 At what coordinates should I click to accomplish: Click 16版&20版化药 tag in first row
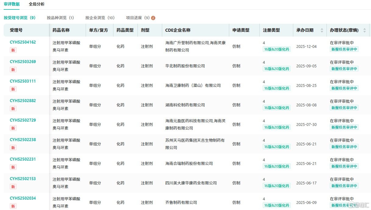coord(276,49)
